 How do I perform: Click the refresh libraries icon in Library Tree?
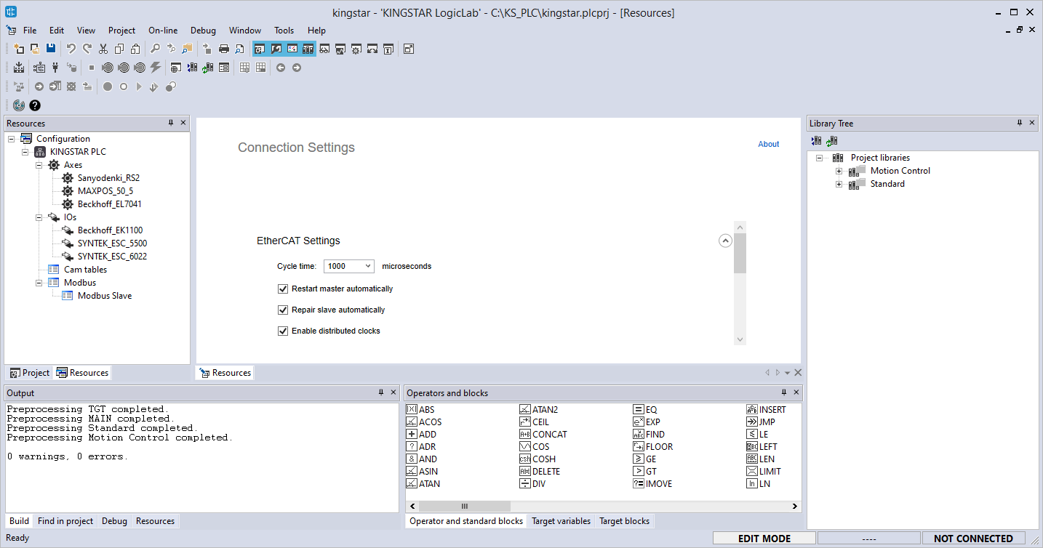coord(831,141)
